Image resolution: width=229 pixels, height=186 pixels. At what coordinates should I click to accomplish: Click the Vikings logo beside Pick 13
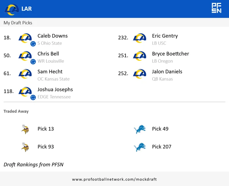[x=25, y=129]
